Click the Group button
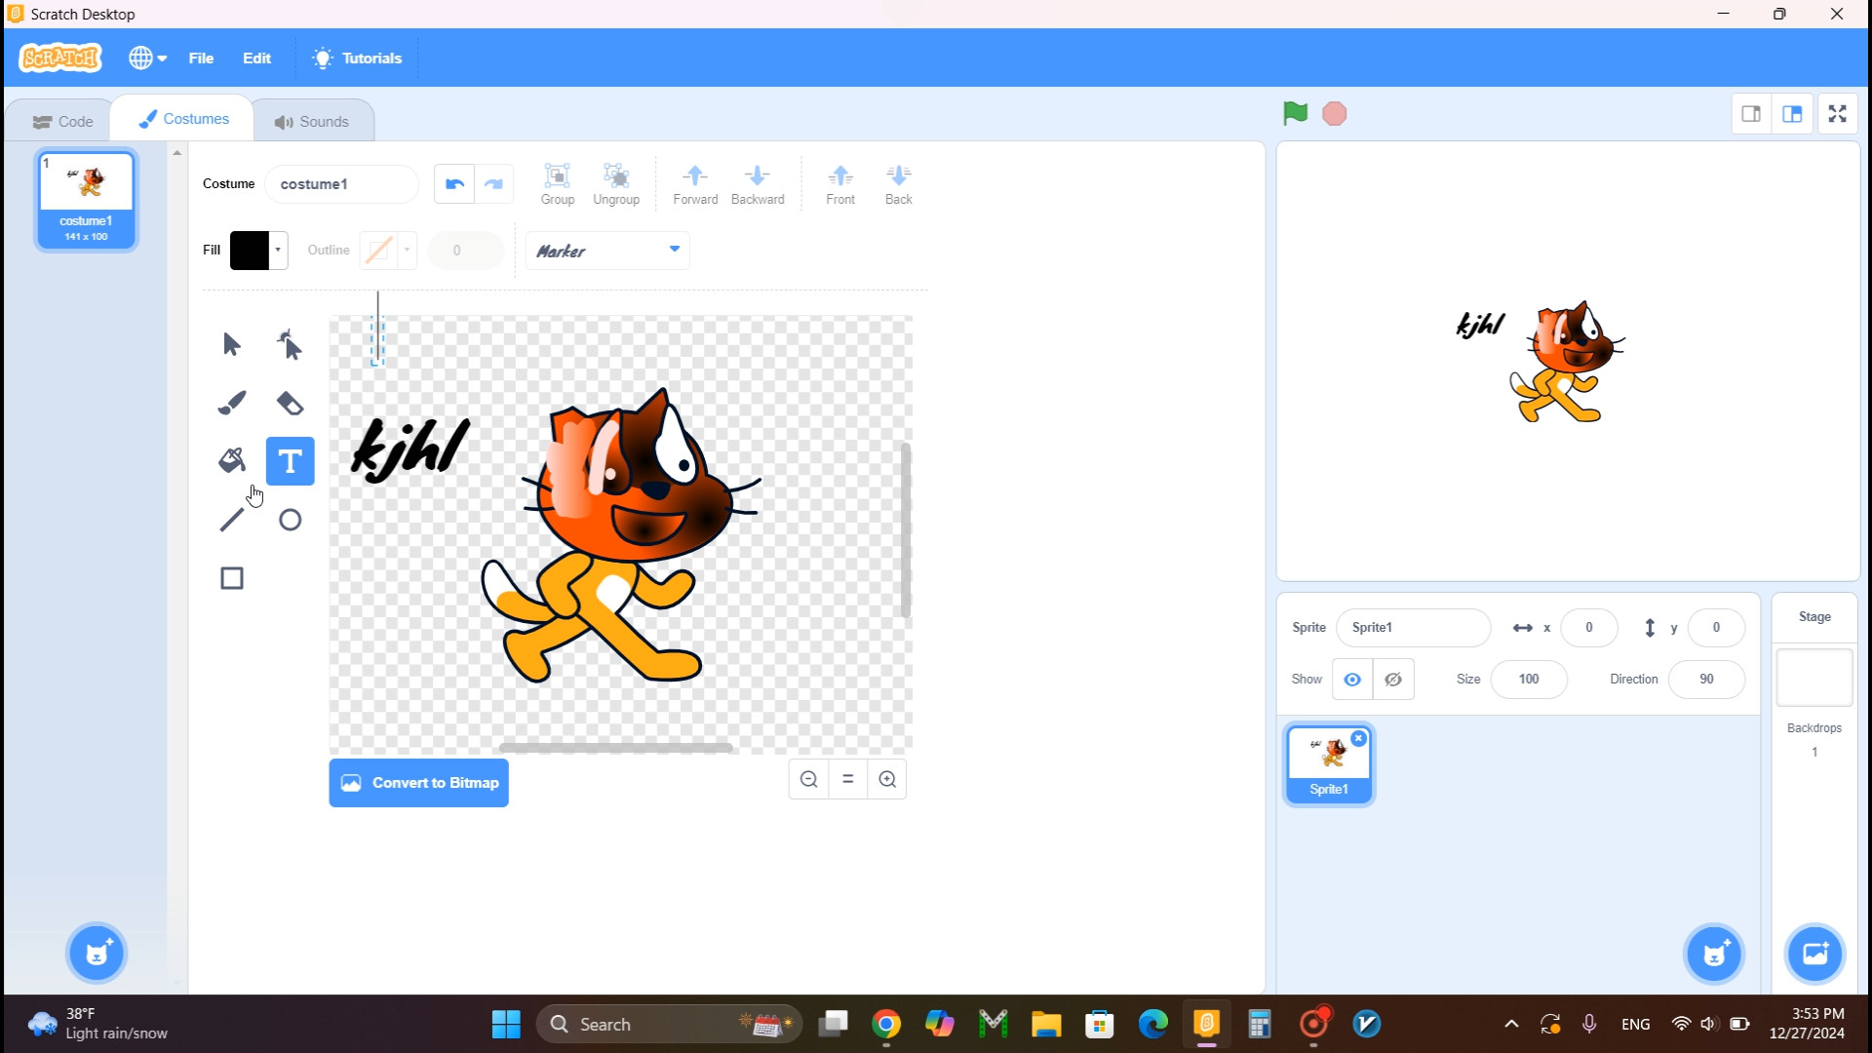Image resolution: width=1872 pixels, height=1053 pixels. (557, 184)
